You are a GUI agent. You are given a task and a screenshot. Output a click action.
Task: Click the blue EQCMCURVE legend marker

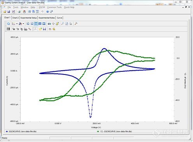7,132
